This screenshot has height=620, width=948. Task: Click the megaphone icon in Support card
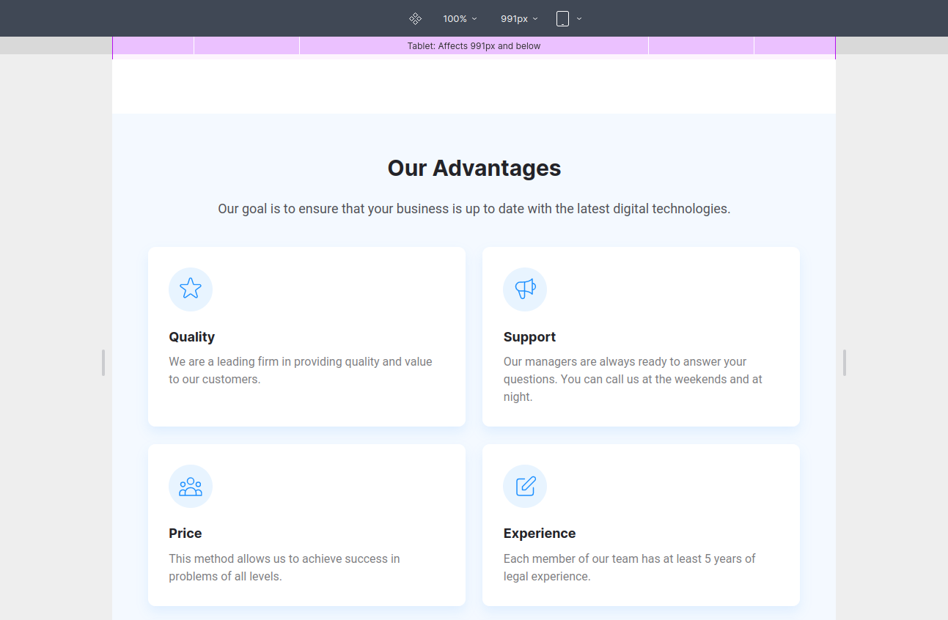[525, 289]
